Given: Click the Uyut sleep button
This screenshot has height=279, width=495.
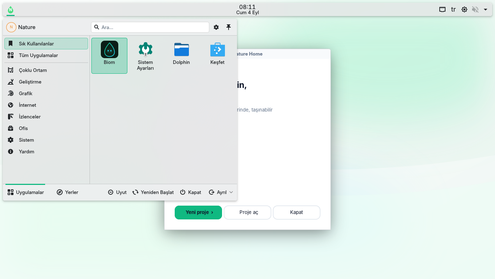Looking at the screenshot, I should tap(117, 192).
